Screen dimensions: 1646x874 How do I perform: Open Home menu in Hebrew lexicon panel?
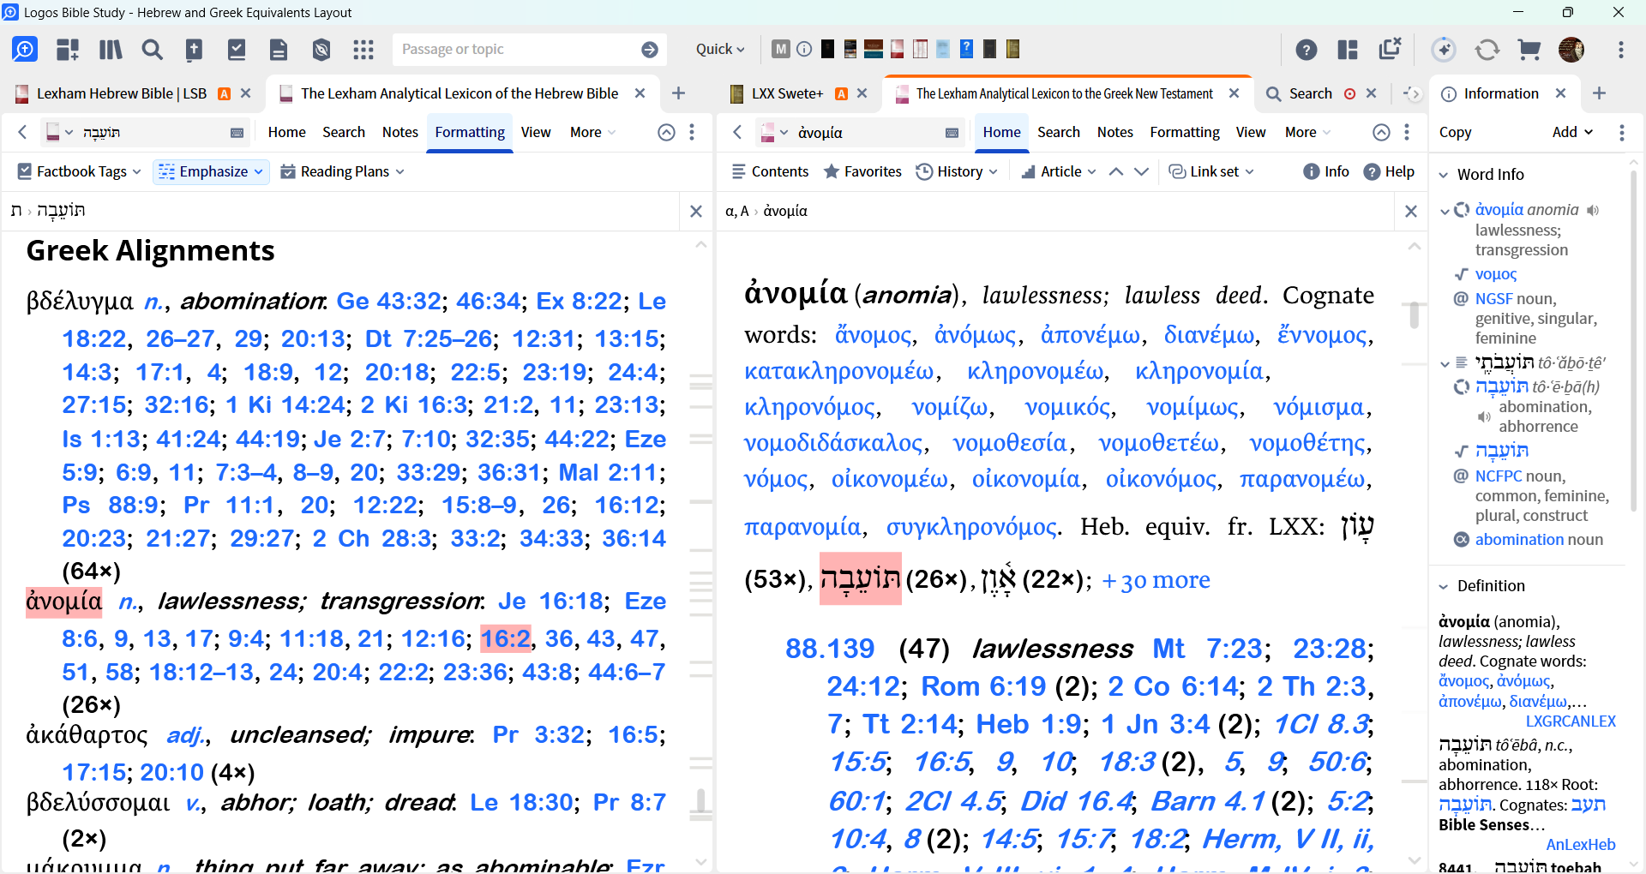point(286,132)
